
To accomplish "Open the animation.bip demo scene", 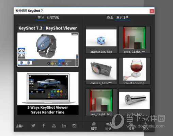I will pyautogui.click(x=101, y=40).
